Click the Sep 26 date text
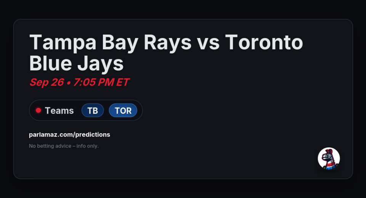The image size is (366, 198). (x=46, y=82)
